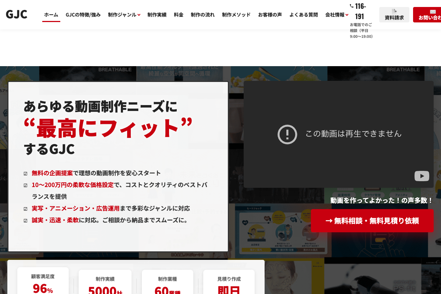Open GJCの特徴/強み from the navigation

pyautogui.click(x=83, y=15)
